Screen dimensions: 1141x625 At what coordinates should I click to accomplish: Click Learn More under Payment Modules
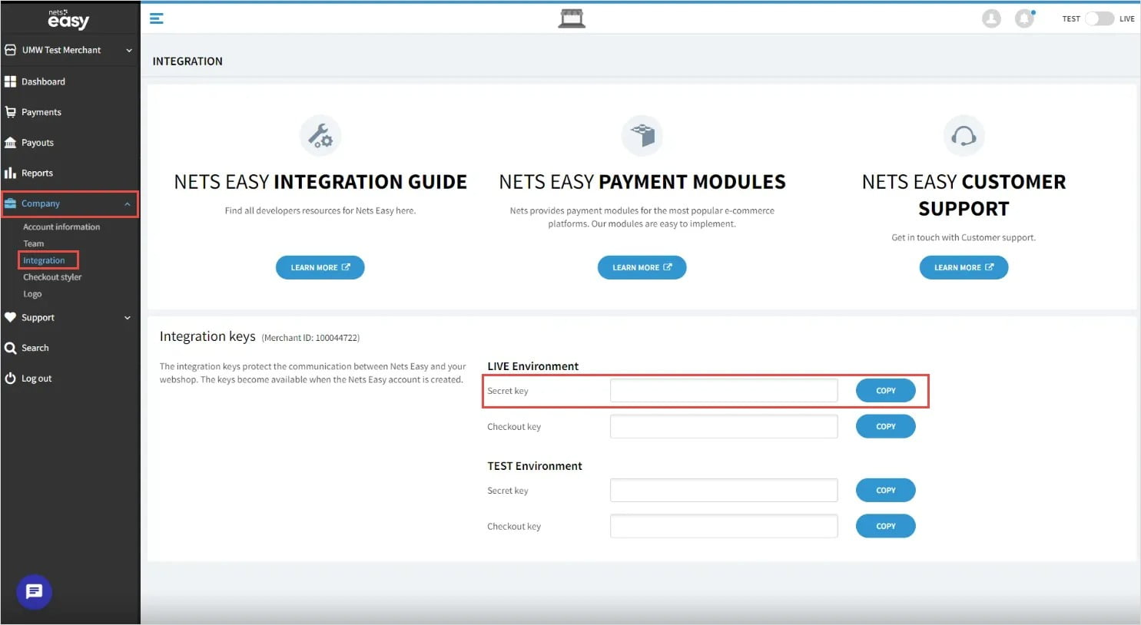[642, 267]
